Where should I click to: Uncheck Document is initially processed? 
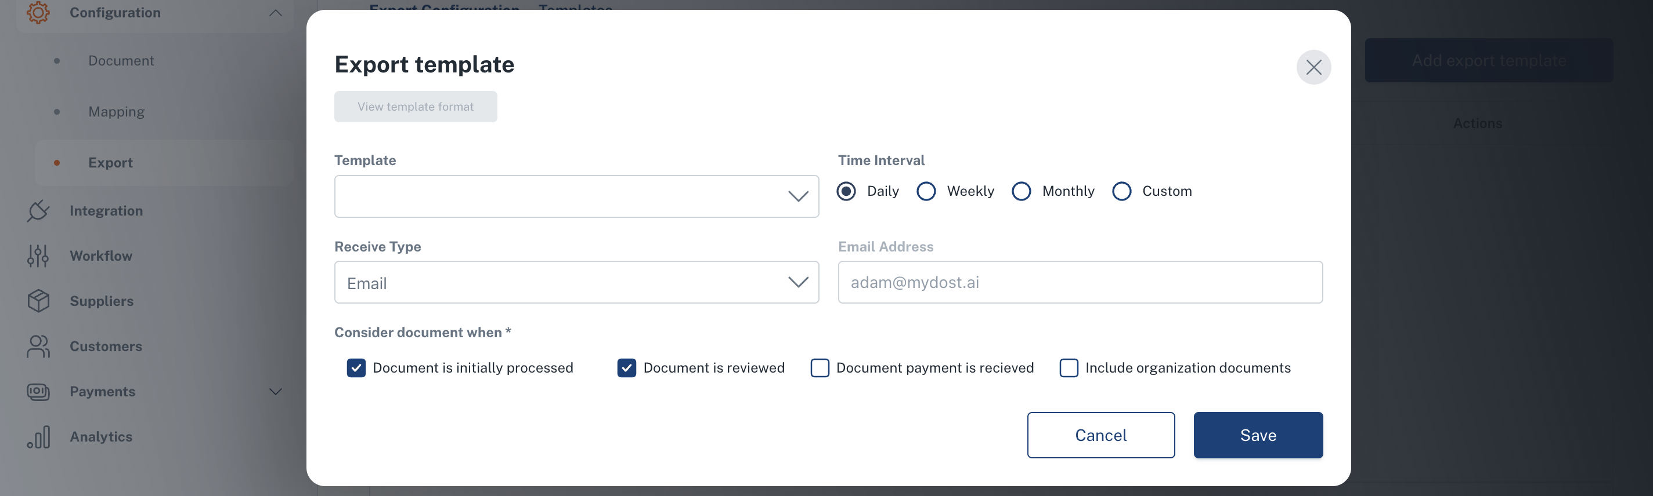(356, 368)
